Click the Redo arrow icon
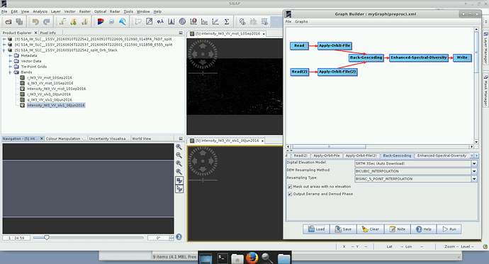Screen dimensions: 489x264 click(x=47, y=21)
